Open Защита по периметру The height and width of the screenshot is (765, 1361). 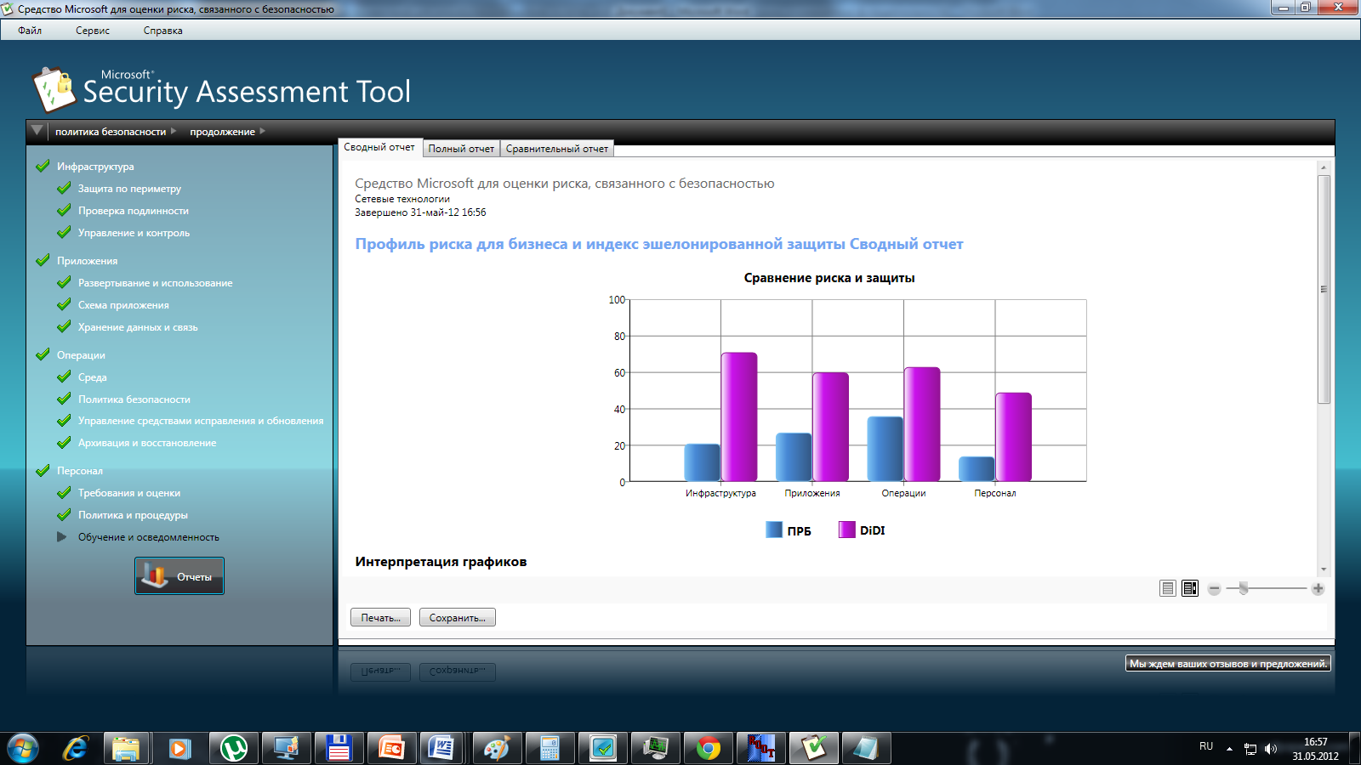click(129, 189)
